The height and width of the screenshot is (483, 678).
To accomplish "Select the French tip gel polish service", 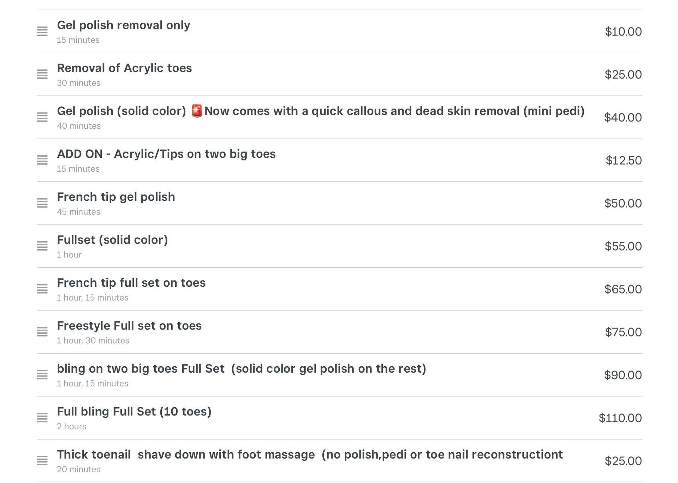I will point(116,197).
